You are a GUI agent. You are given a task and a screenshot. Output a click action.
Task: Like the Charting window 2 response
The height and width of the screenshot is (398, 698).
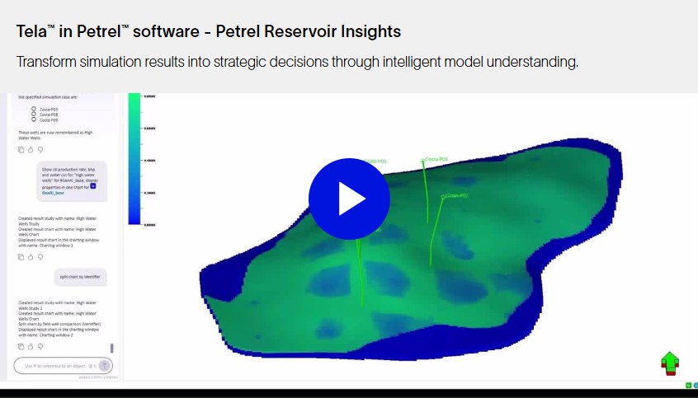click(31, 346)
